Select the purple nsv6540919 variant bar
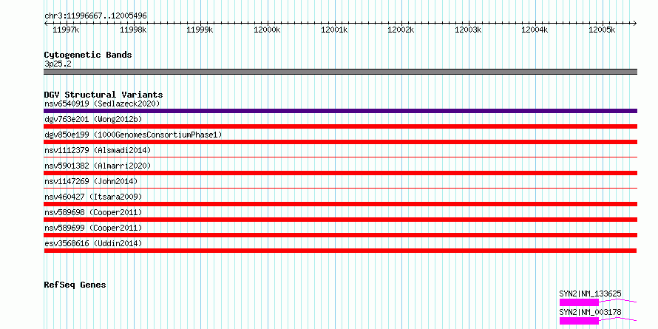 pos(340,111)
